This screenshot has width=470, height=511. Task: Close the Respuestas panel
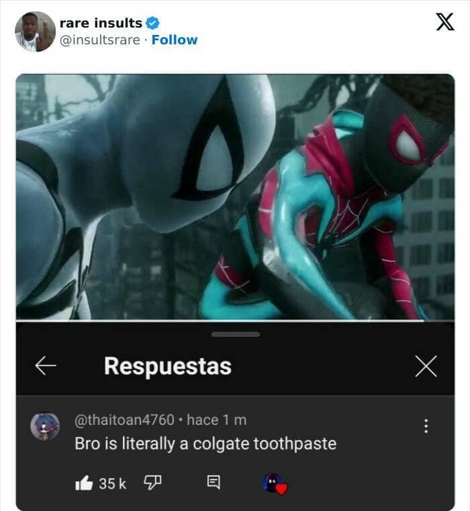pos(426,367)
